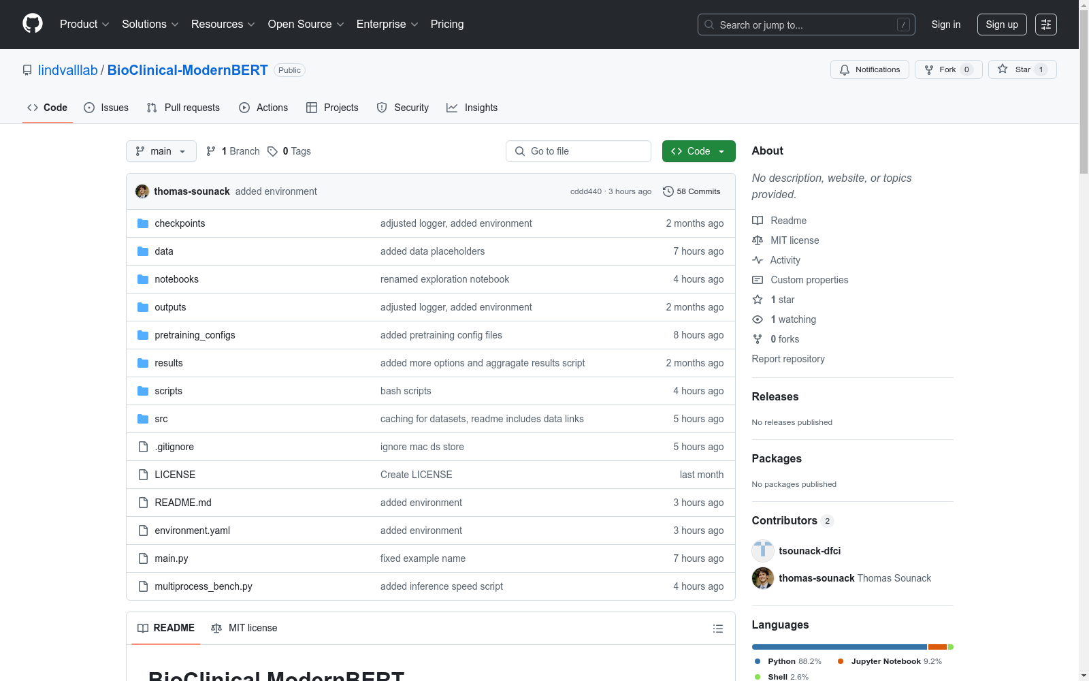Screen dimensions: 1089x681
Task: Click the Search or jump to field
Action: (807, 25)
